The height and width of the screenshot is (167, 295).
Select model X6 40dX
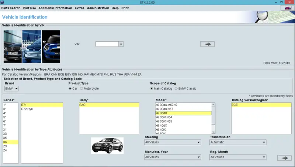click(183, 126)
